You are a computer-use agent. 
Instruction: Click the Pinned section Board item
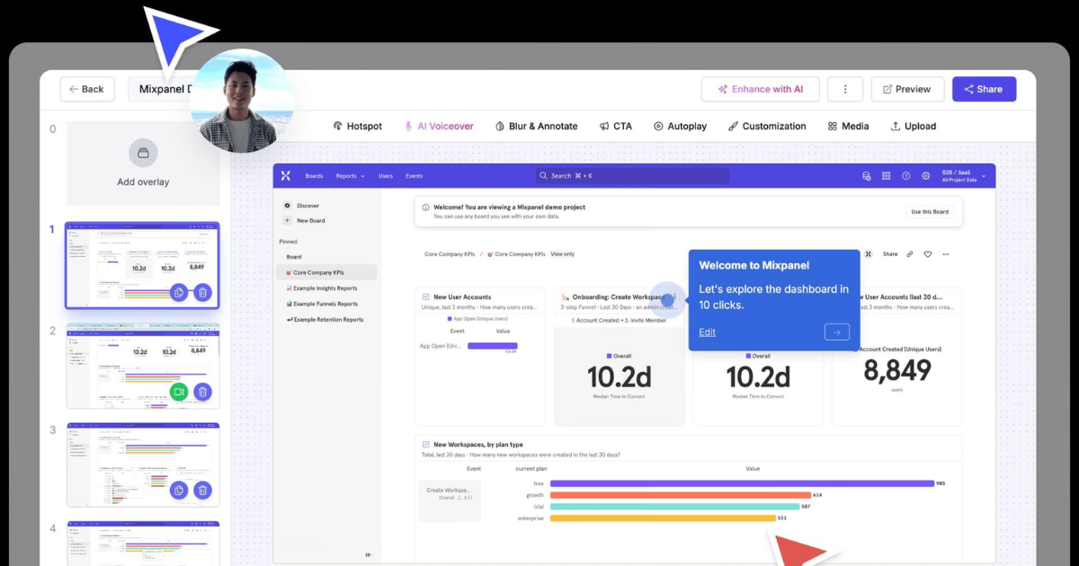(x=294, y=257)
